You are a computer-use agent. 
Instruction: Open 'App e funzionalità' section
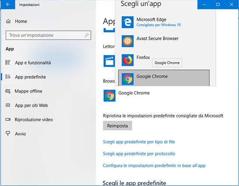[x=33, y=63]
